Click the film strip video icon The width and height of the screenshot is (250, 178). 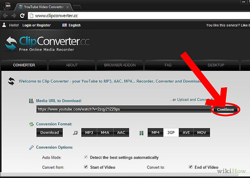click(141, 133)
